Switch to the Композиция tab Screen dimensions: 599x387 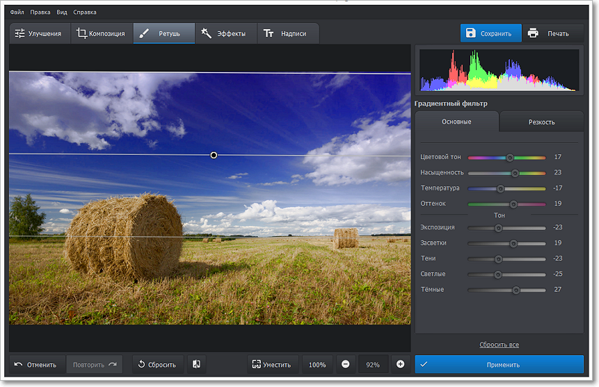pyautogui.click(x=102, y=33)
